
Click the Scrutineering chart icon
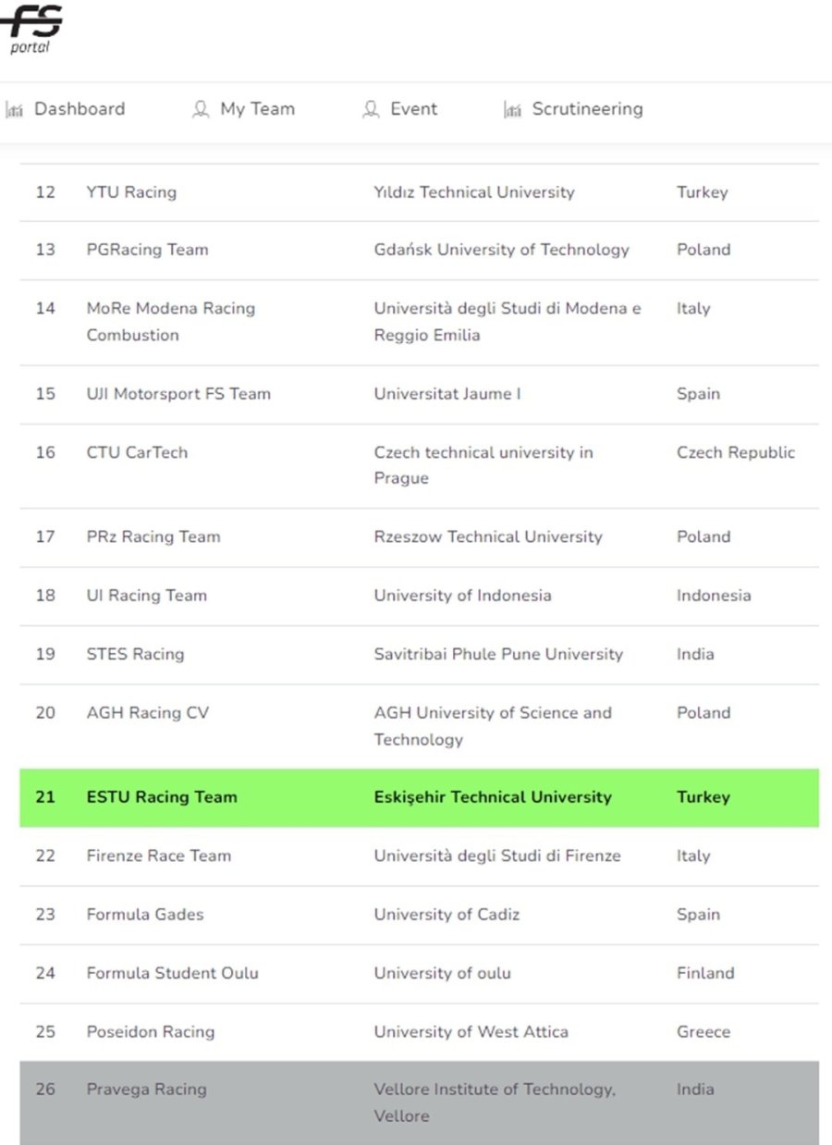pyautogui.click(x=512, y=110)
